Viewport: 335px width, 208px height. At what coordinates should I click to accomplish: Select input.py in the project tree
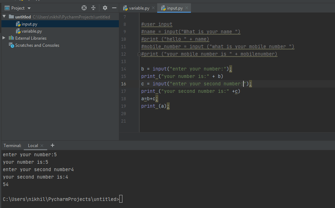(x=60, y=24)
